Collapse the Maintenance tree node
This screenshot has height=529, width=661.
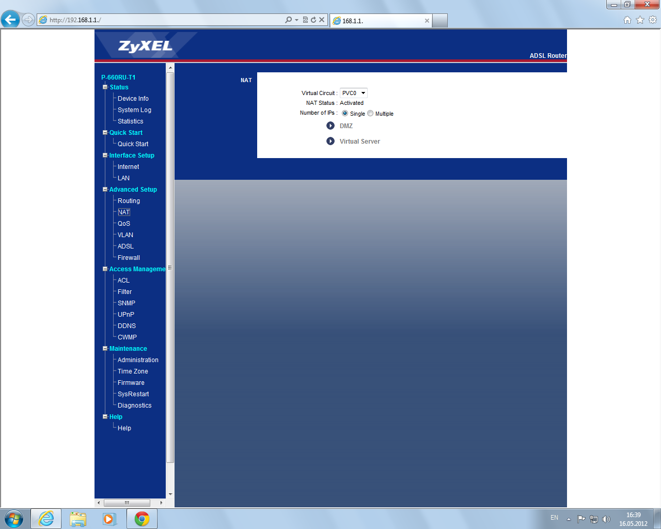(x=105, y=349)
